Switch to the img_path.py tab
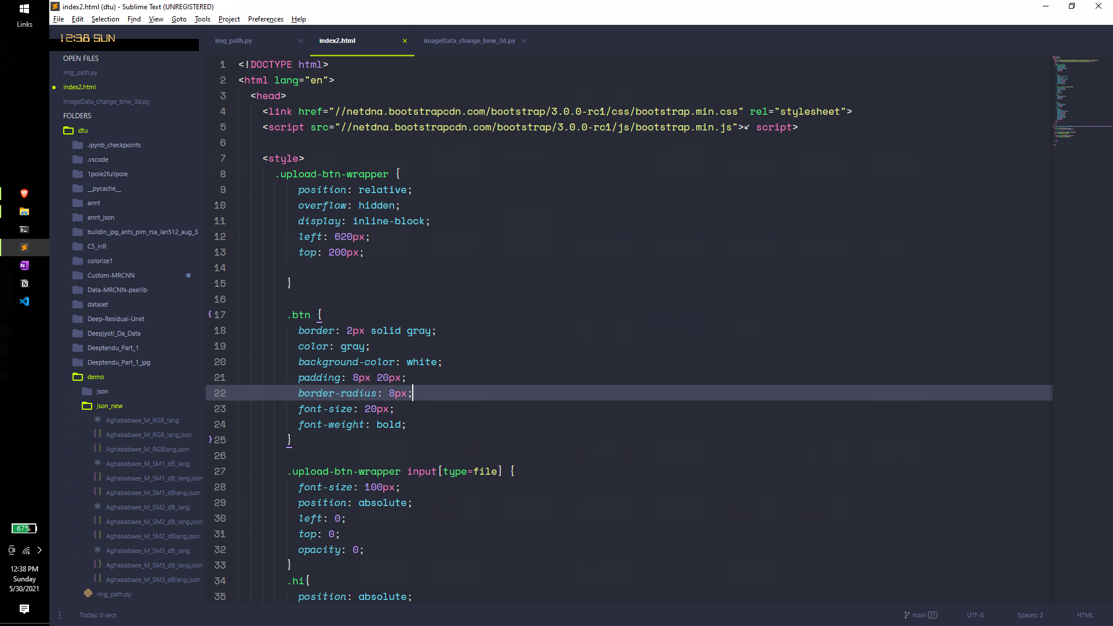 point(233,41)
